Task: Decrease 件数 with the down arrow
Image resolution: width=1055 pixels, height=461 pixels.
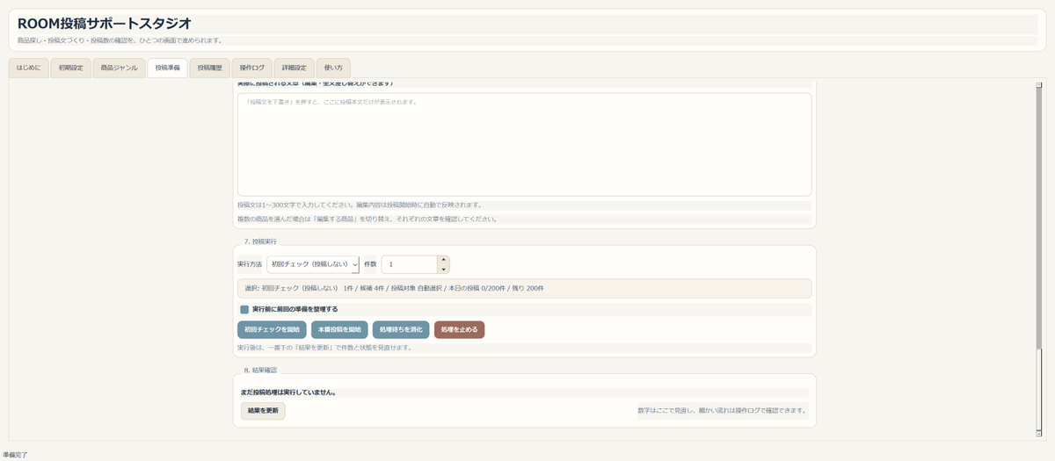Action: 443,269
